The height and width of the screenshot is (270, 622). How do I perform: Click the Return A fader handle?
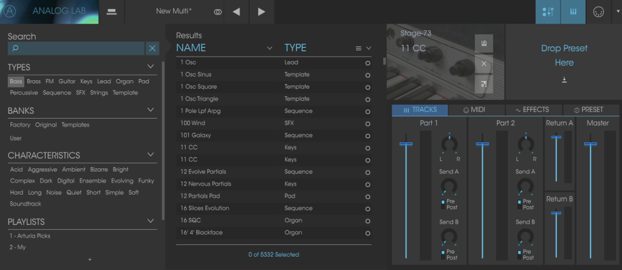point(556,137)
